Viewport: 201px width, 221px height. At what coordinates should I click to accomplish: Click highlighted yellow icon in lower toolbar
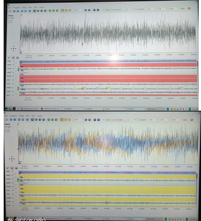click(62, 119)
